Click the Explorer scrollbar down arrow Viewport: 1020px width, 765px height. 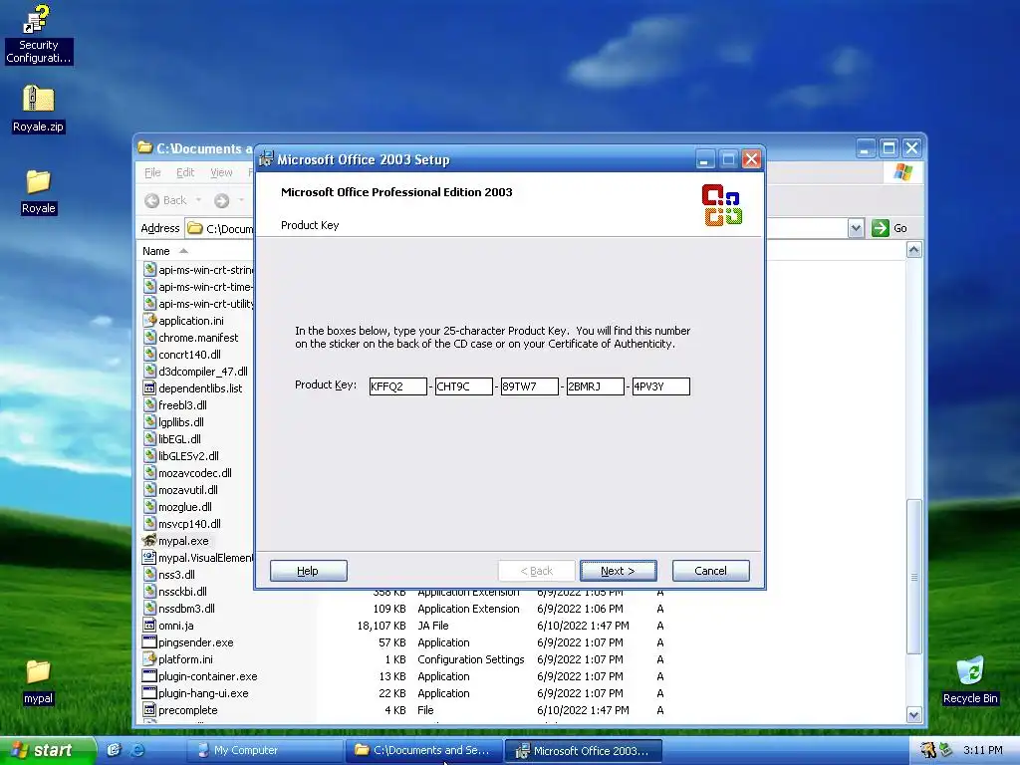[914, 715]
